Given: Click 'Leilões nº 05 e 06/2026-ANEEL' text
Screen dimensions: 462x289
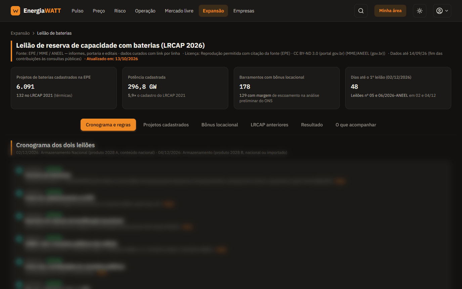Looking at the screenshot, I should coord(379,95).
